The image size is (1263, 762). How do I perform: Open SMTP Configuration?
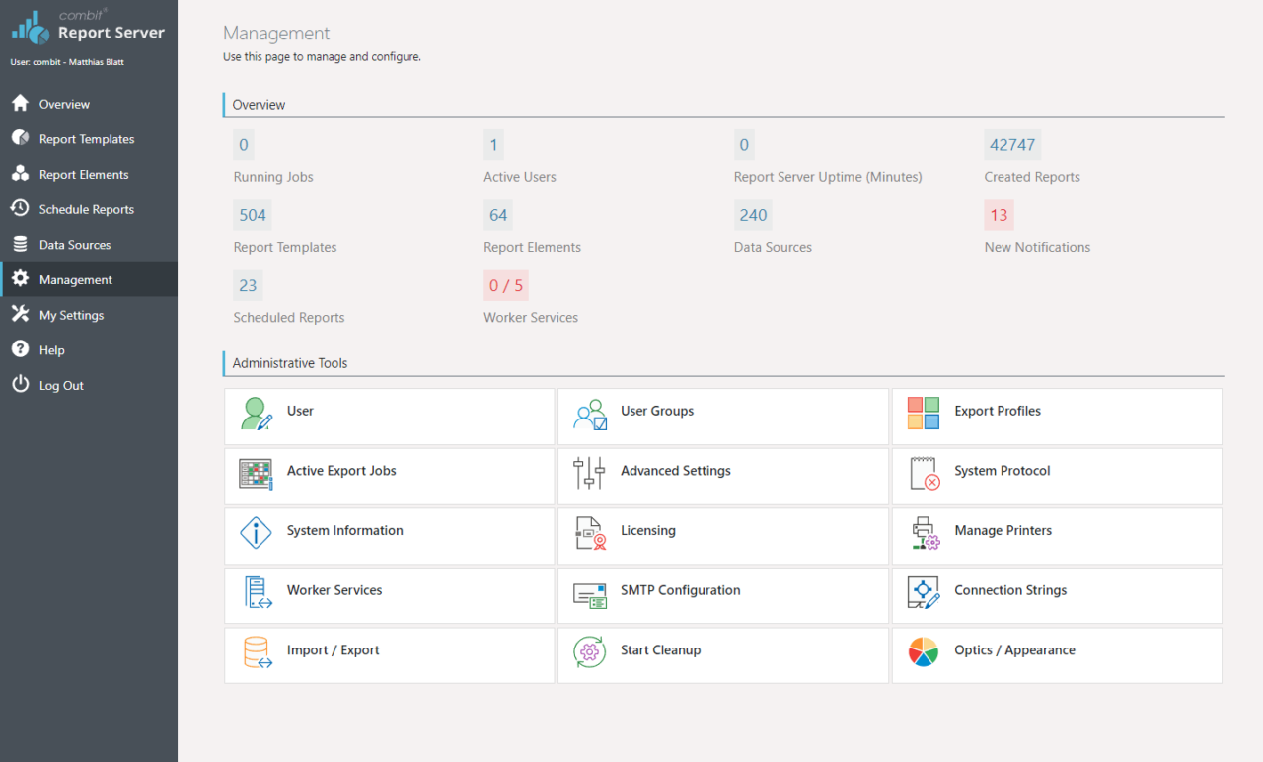pos(722,595)
